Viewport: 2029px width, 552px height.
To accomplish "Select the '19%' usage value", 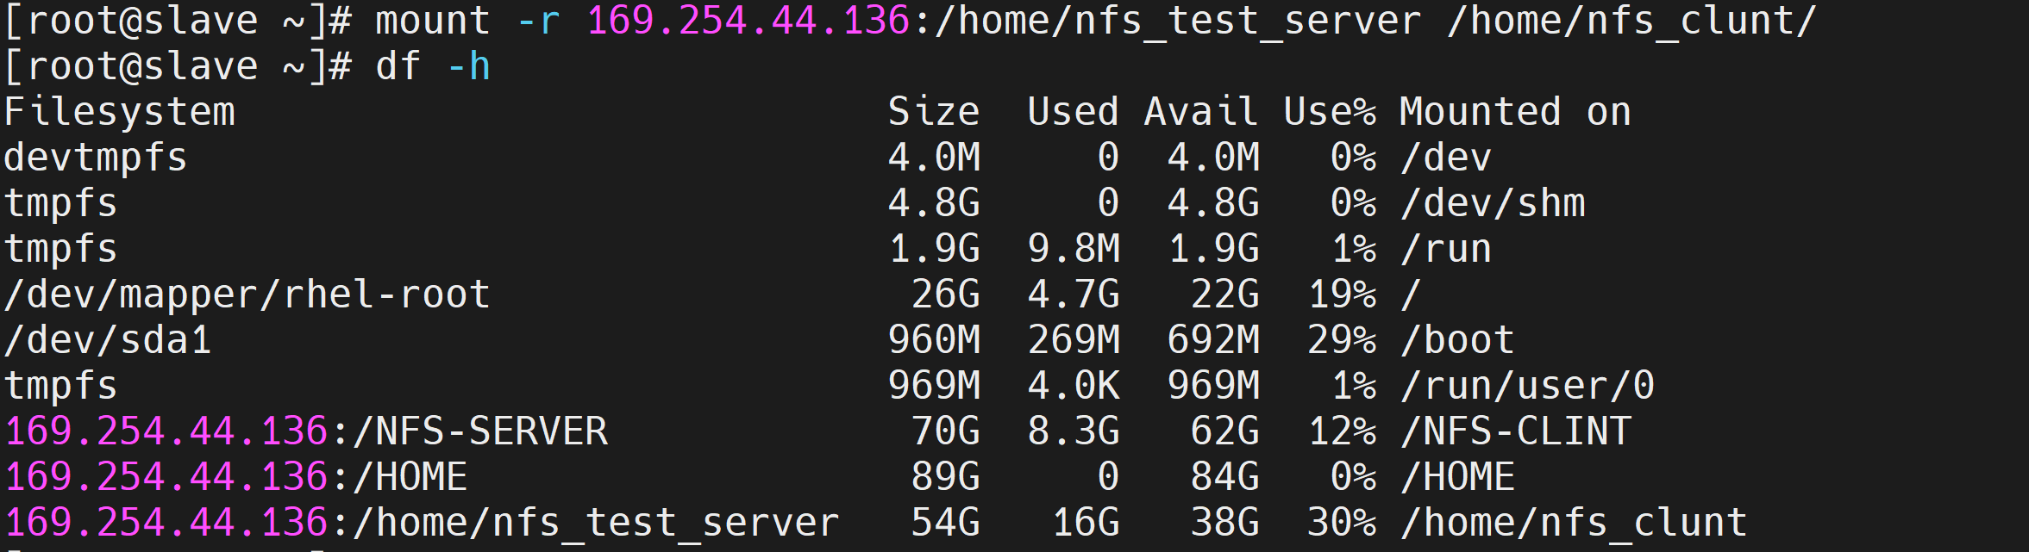I will (x=1343, y=295).
